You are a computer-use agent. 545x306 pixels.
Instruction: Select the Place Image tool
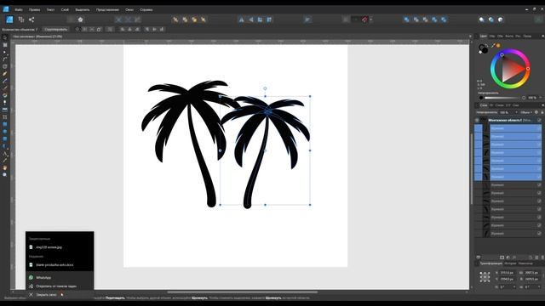coord(5,110)
